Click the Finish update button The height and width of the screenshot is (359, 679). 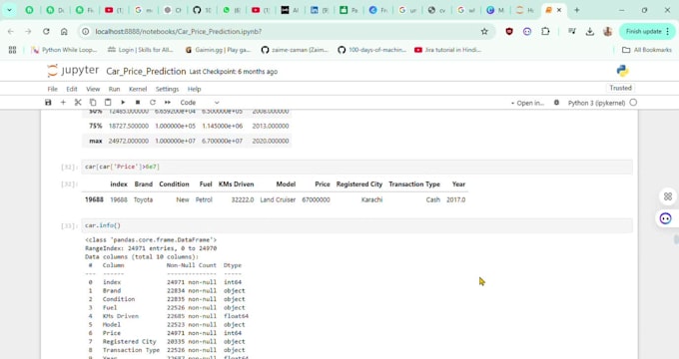647,32
